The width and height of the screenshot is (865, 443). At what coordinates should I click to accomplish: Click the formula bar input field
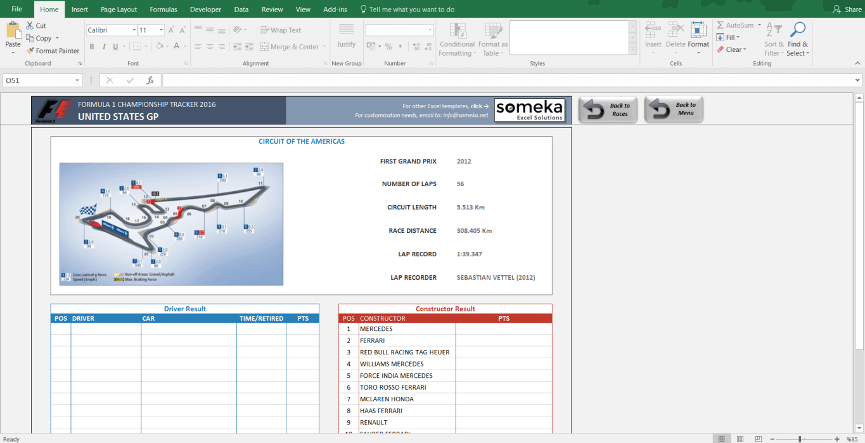pos(507,80)
